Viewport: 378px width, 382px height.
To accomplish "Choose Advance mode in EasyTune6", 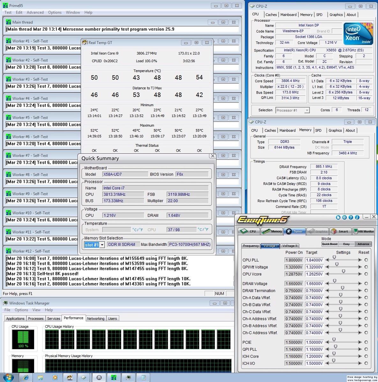I will coord(363,244).
